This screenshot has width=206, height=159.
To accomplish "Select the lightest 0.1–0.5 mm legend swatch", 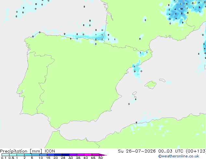I will click(x=6, y=155).
